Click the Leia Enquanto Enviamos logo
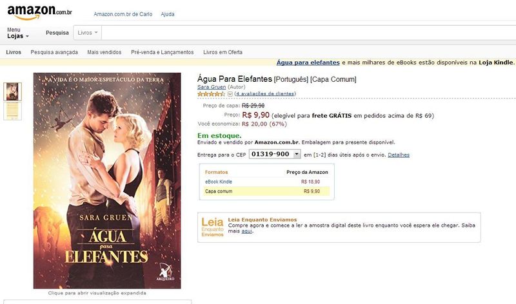This screenshot has height=304, width=516. pyautogui.click(x=212, y=227)
